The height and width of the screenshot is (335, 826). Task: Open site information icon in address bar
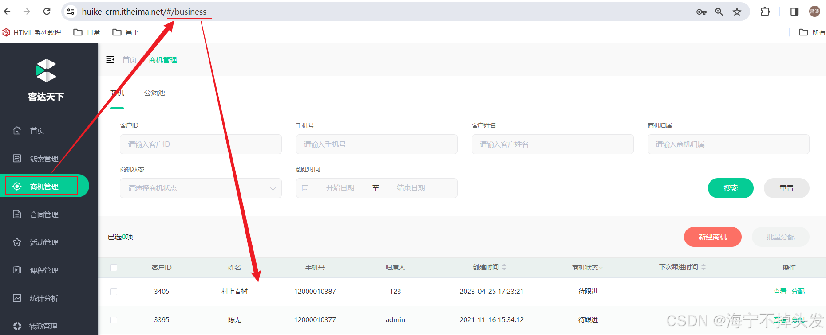71,12
